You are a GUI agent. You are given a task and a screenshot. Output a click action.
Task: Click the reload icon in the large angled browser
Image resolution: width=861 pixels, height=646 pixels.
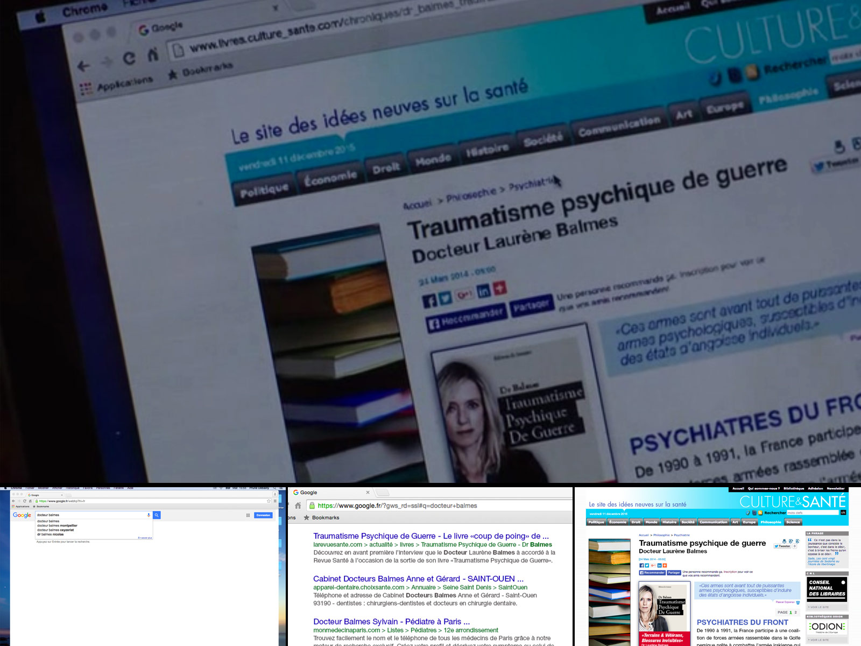tap(129, 58)
